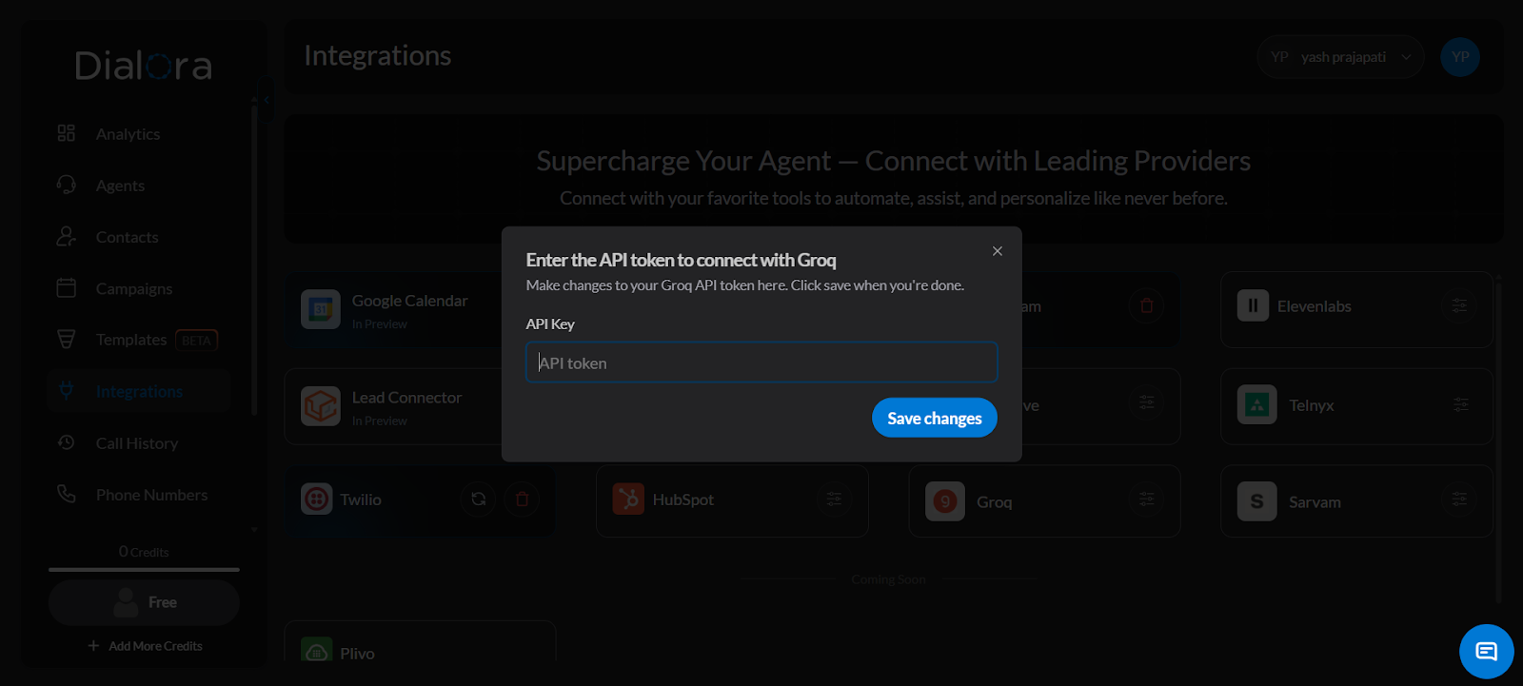Open the chat support bubble icon
Image resolution: width=1523 pixels, height=686 pixels.
(x=1486, y=652)
